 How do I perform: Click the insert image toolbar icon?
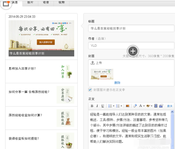128,106
